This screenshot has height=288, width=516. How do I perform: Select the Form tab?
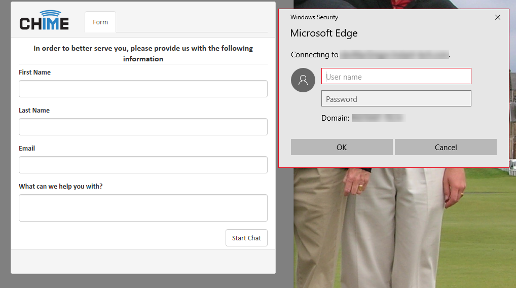(100, 22)
